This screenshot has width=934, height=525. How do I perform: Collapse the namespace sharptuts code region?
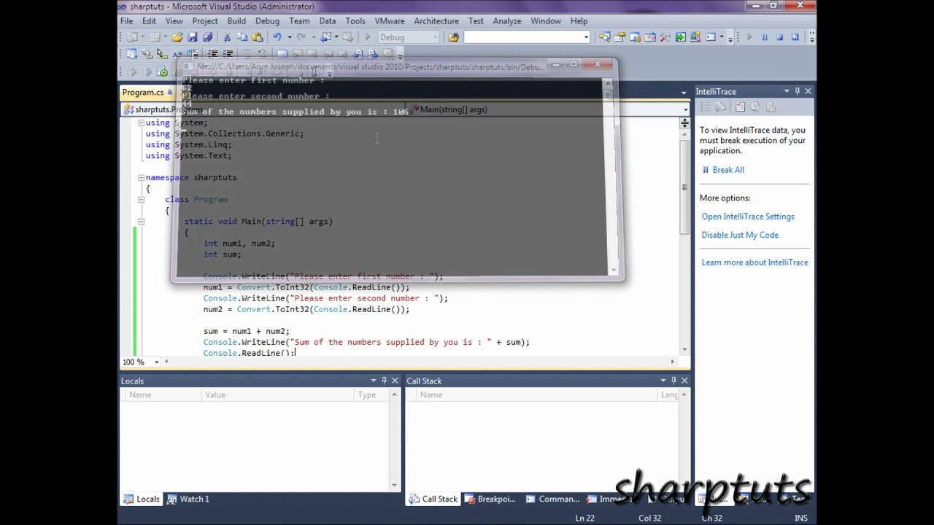[141, 177]
